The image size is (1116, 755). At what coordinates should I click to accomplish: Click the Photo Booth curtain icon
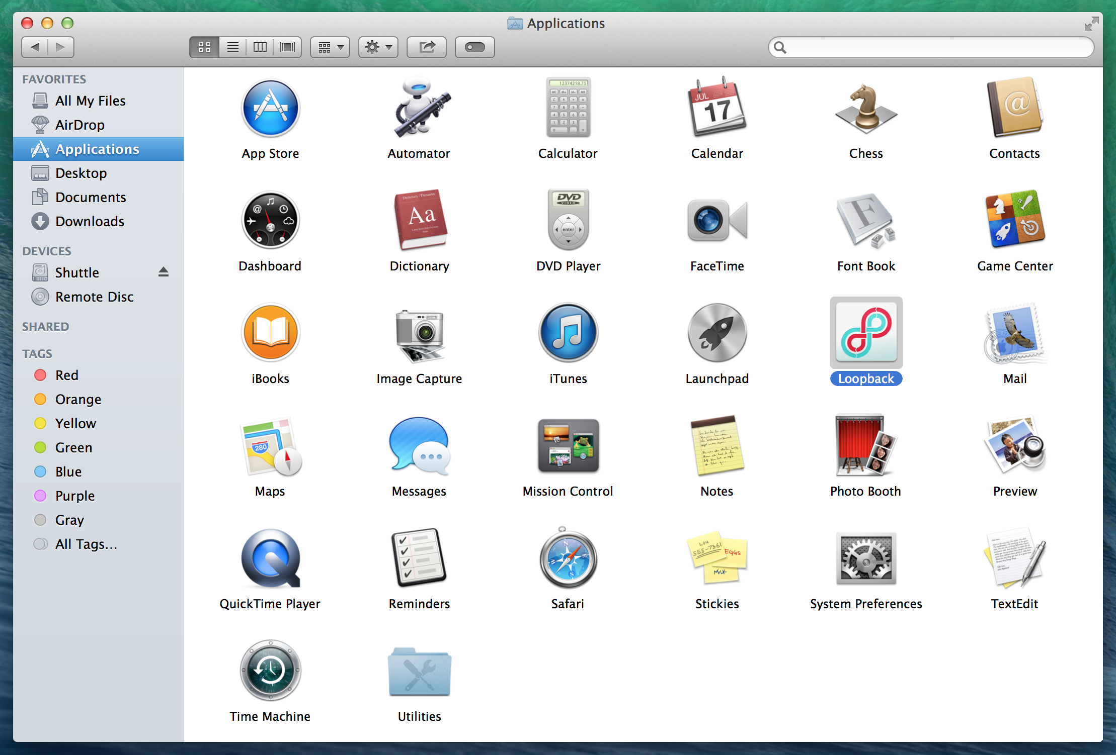point(866,445)
